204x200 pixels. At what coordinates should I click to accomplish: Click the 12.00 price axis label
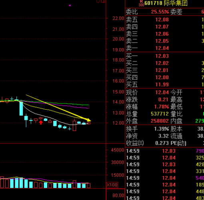tap(118, 123)
